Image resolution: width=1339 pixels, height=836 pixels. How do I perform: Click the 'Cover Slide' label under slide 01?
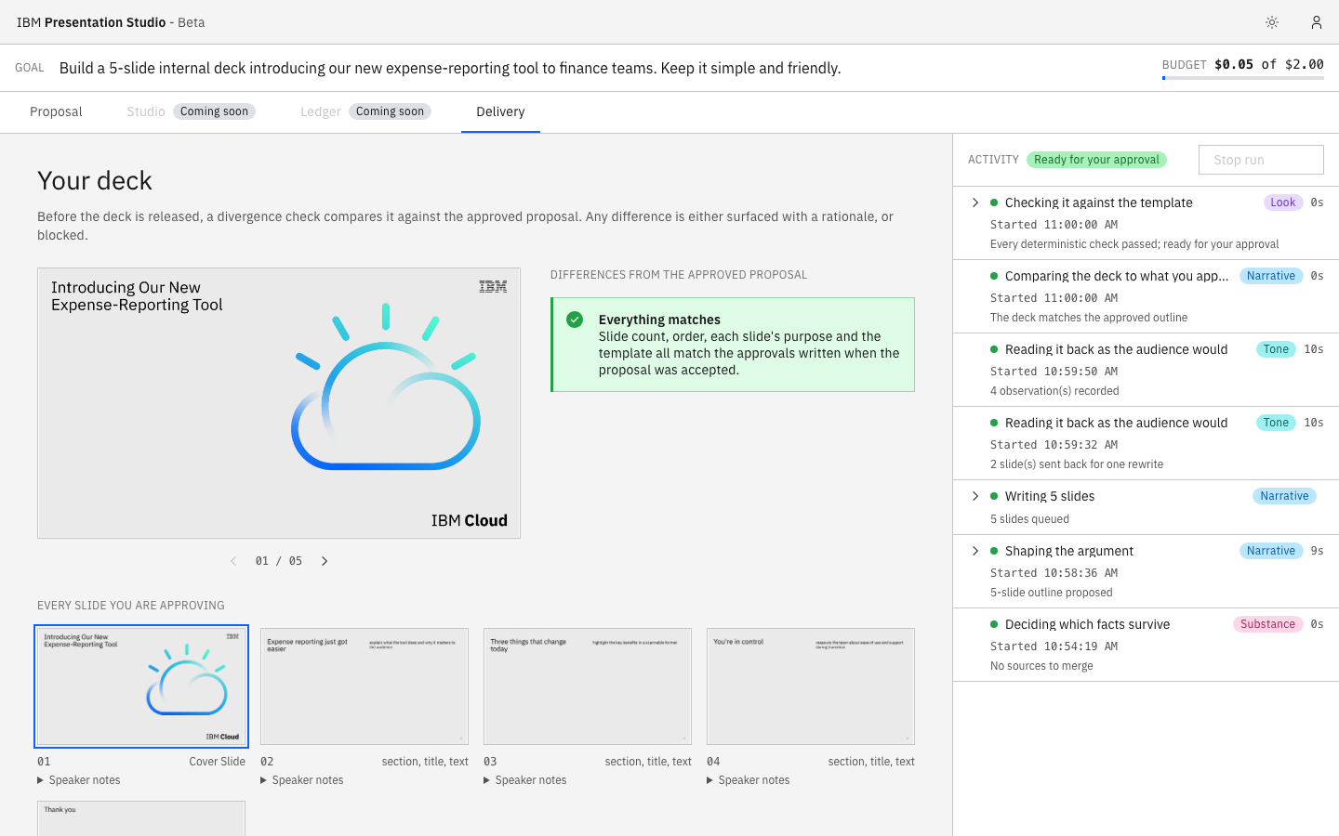pyautogui.click(x=218, y=762)
